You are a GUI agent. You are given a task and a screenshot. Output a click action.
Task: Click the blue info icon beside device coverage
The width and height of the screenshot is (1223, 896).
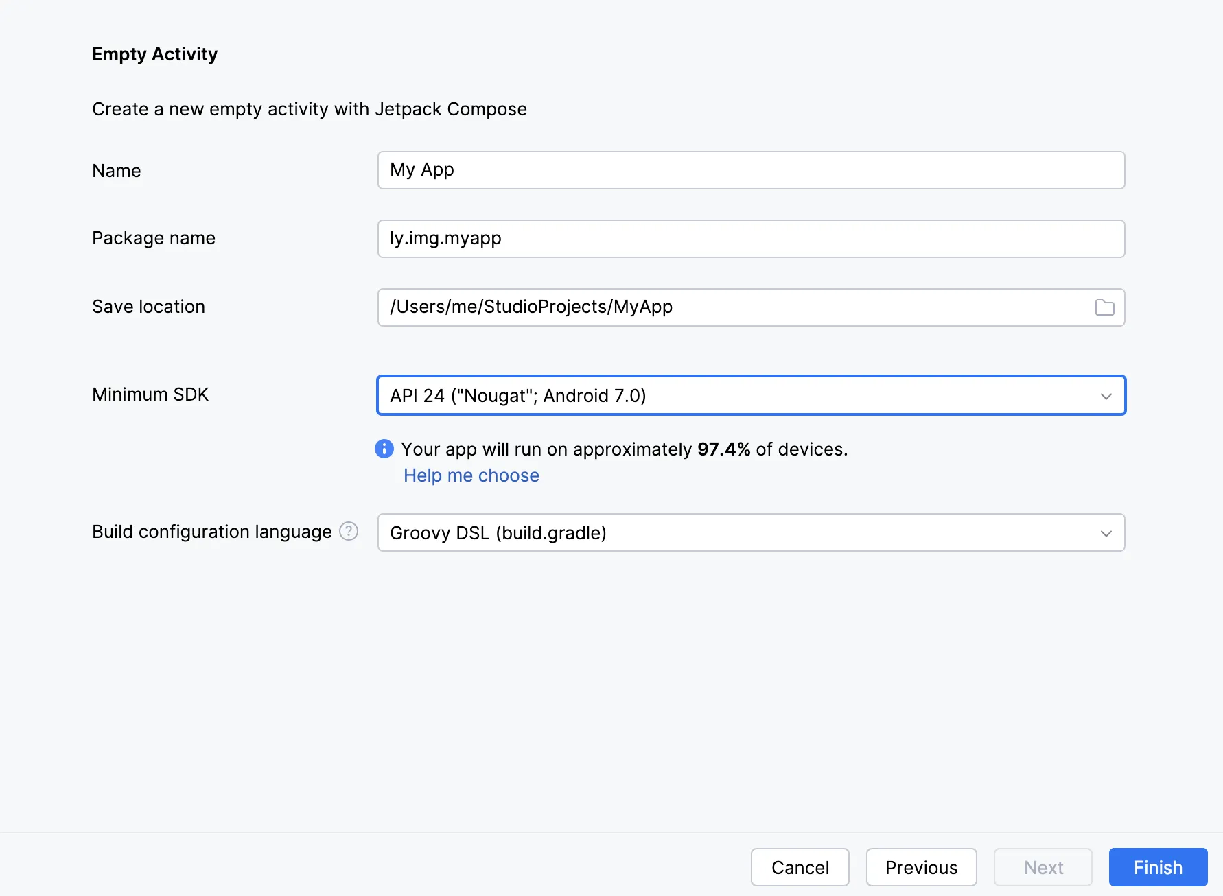pyautogui.click(x=384, y=449)
